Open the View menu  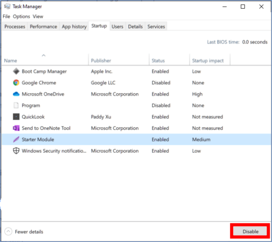(38, 16)
